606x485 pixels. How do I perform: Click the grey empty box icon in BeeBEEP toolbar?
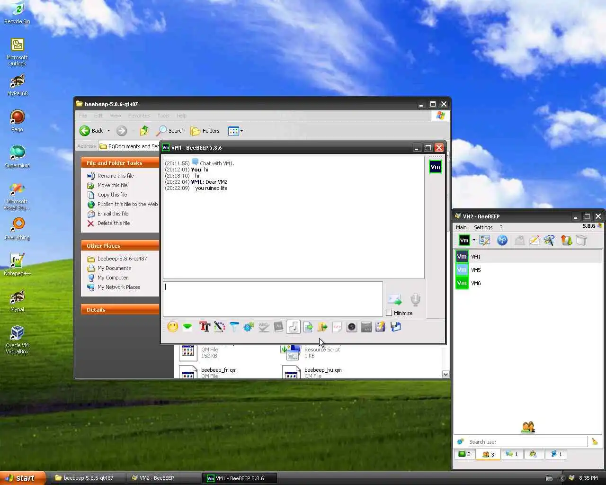pos(581,241)
